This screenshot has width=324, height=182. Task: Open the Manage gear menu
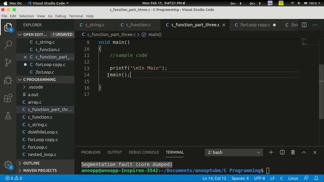pyautogui.click(x=8, y=165)
